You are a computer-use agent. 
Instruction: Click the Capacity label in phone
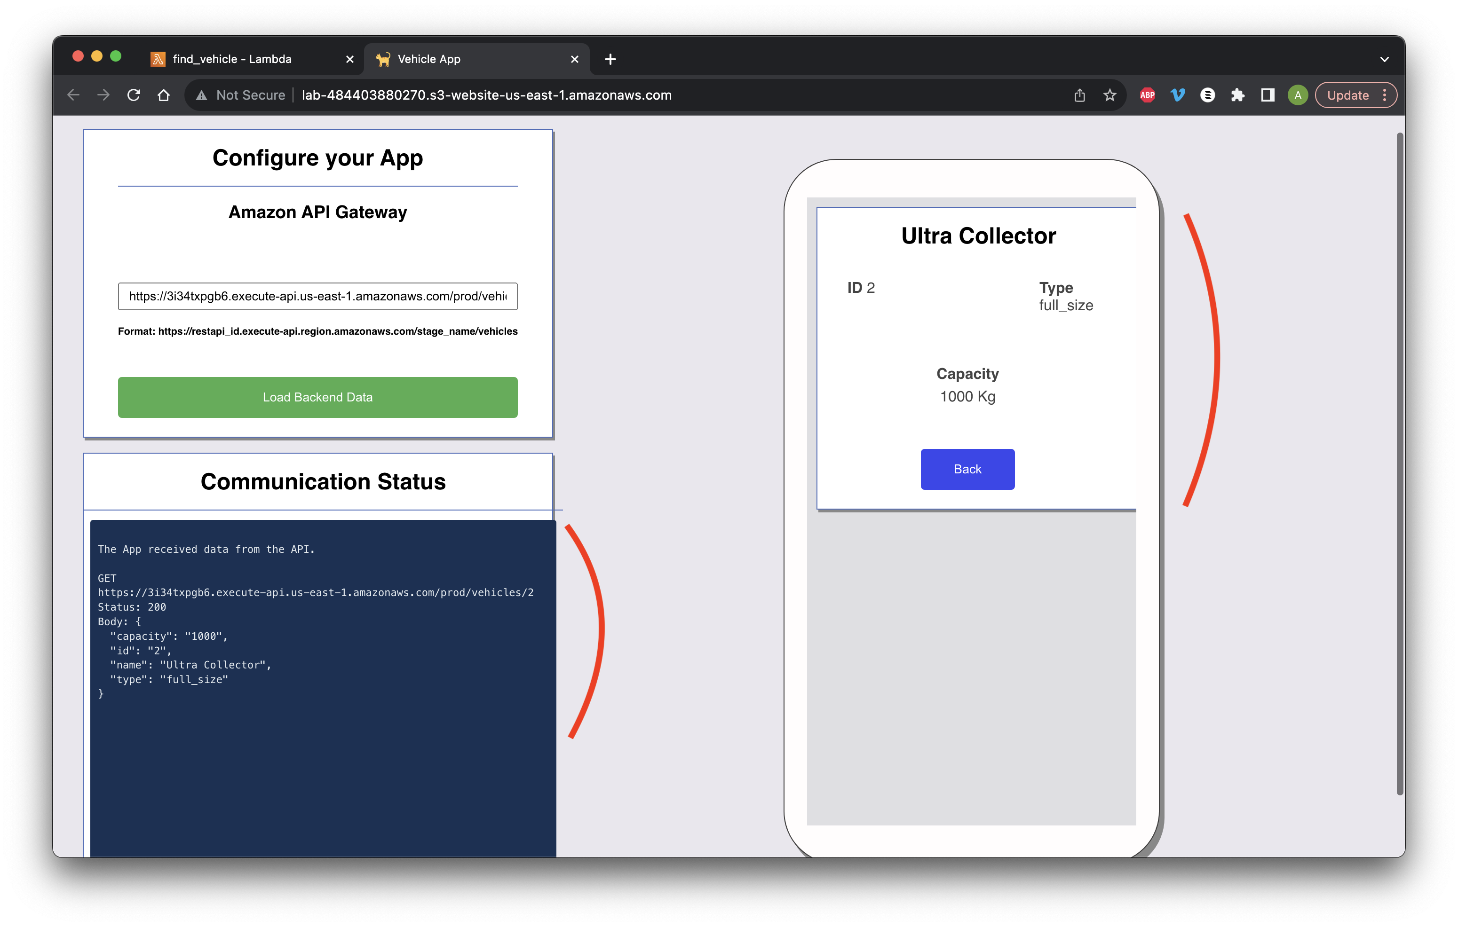[967, 373]
